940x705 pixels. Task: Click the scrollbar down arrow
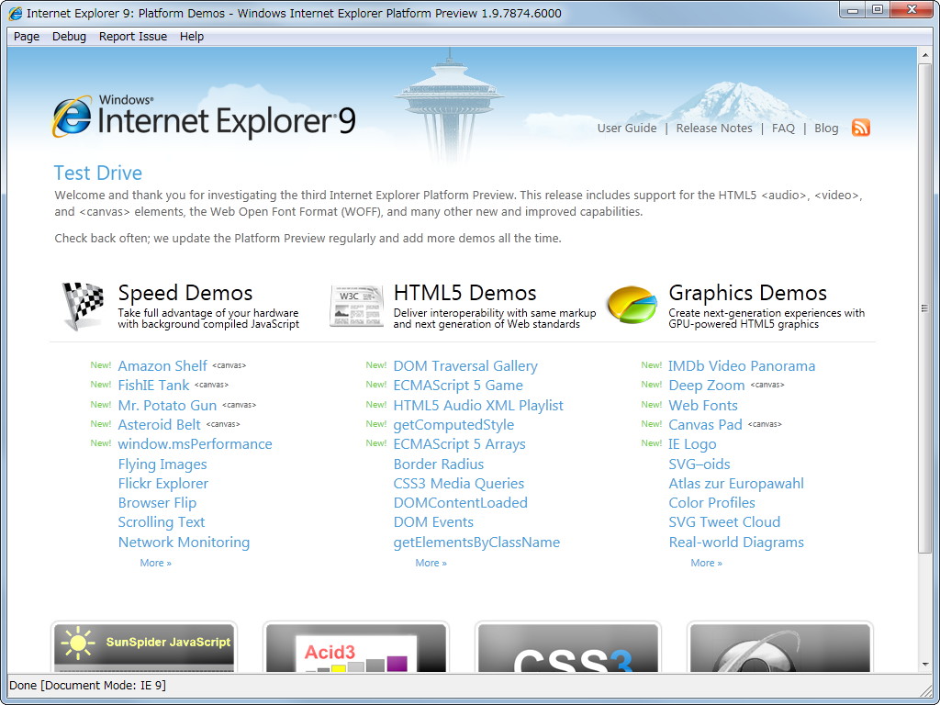(x=925, y=666)
